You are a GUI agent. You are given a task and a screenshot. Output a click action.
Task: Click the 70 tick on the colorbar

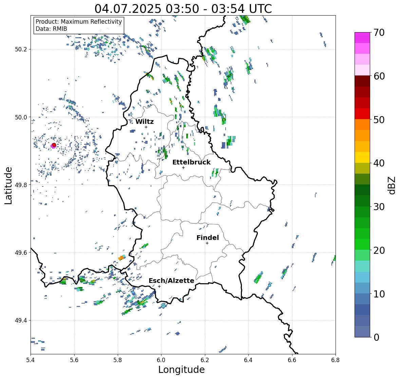point(379,32)
